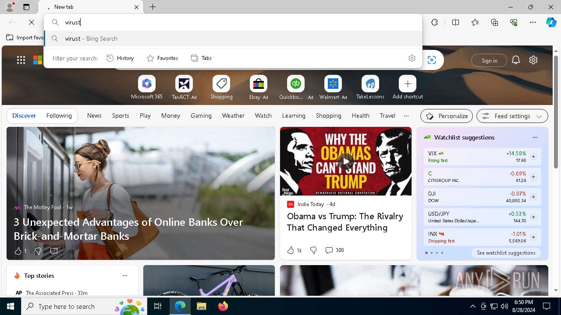Show more feed categories ellipsis

click(406, 116)
